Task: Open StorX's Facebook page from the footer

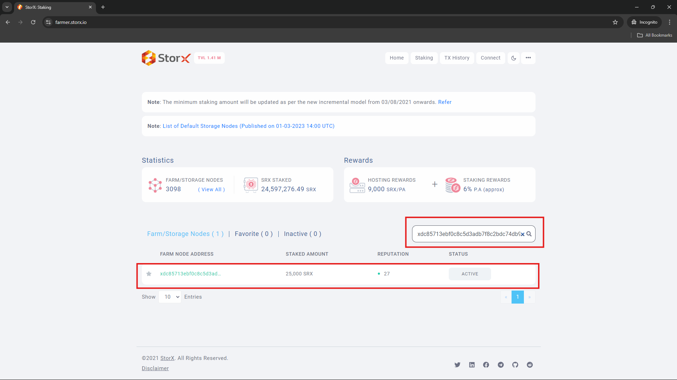Action: tap(486, 365)
